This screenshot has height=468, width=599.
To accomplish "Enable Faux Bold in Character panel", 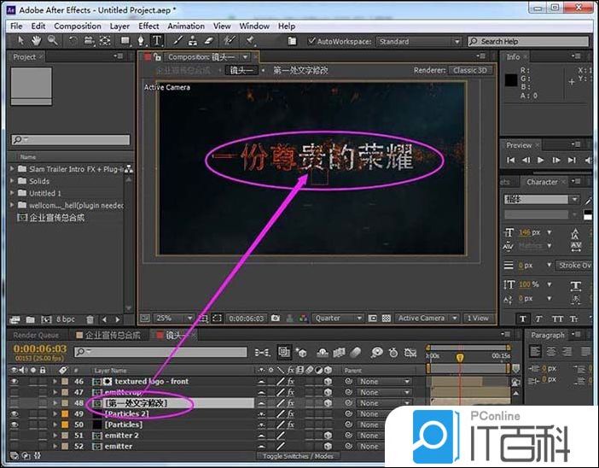I will [x=522, y=319].
